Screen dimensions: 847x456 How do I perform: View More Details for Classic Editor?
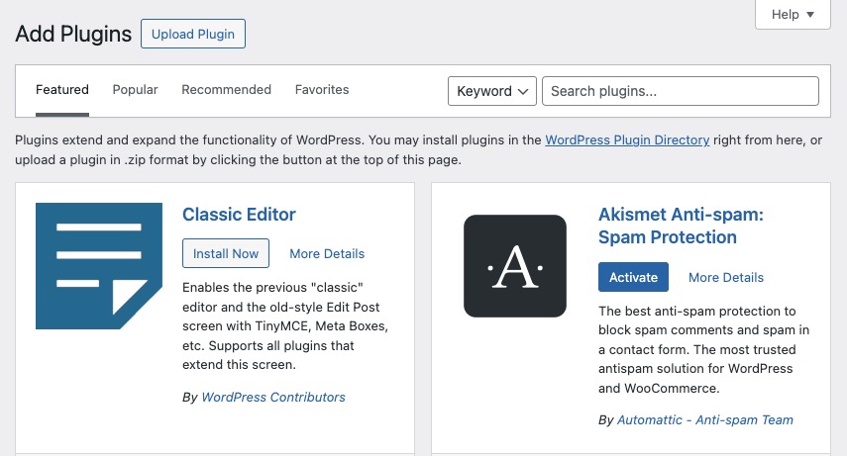point(327,253)
